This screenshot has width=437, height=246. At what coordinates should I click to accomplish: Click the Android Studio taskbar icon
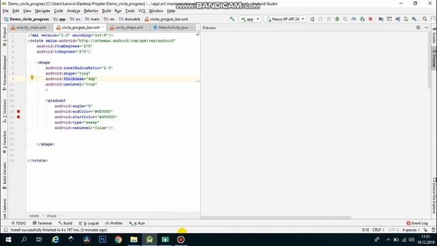(150, 240)
